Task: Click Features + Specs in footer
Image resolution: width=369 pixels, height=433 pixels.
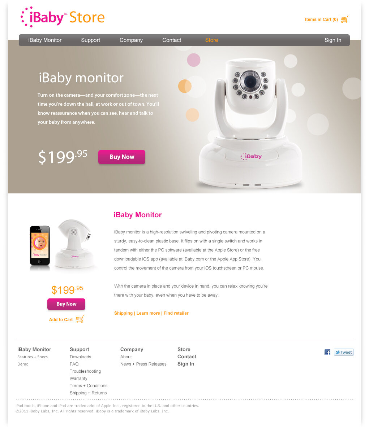Action: [33, 357]
